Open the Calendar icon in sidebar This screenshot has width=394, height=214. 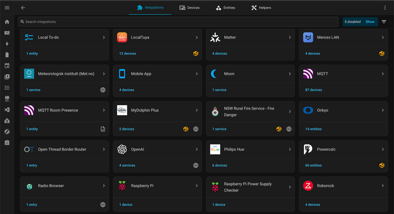(x=7, y=66)
